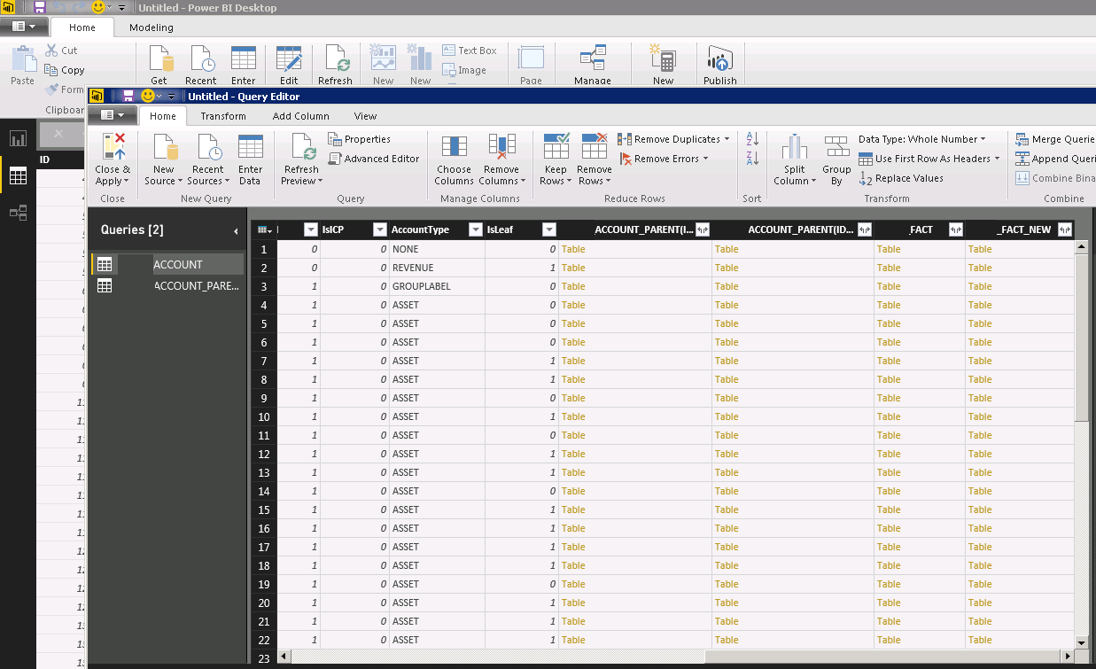Switch to Relationships view in Power BI sidebar

click(18, 213)
